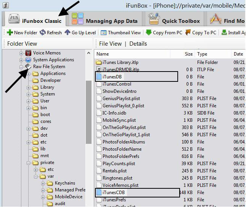Select MobileSync.plist file row
The image size is (246, 207).
coord(170,120)
